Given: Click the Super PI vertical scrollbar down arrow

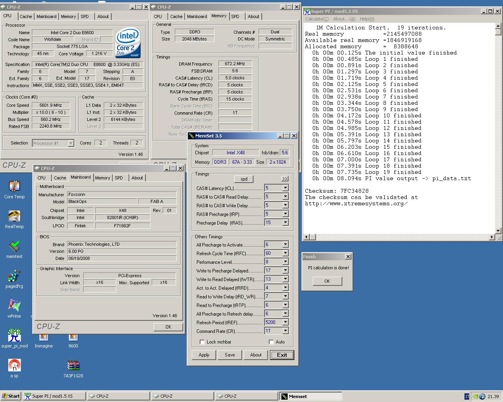Looking at the screenshot, I should [498, 230].
